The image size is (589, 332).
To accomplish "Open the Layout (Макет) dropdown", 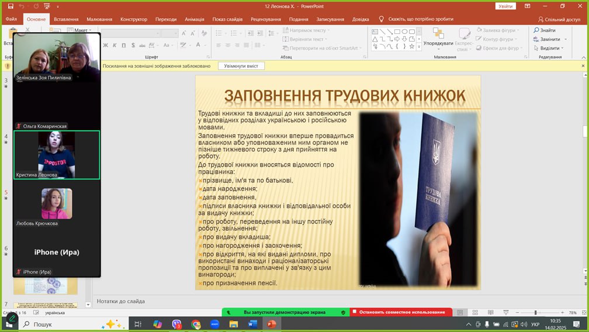I will [x=81, y=30].
